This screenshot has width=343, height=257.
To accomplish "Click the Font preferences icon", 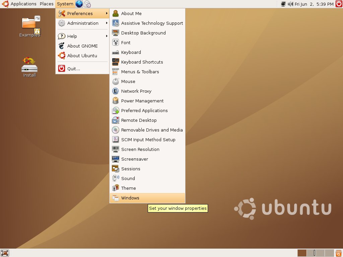I will coord(116,42).
